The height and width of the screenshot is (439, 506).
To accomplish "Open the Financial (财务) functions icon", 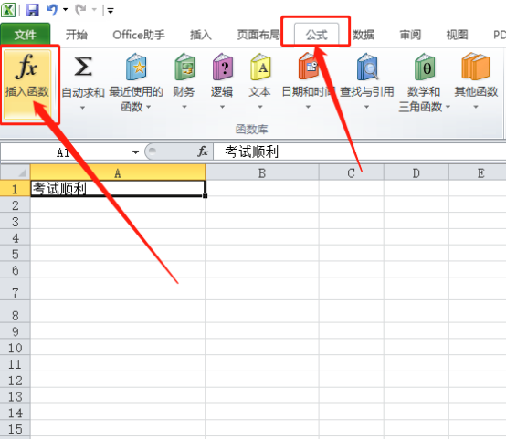I will pyautogui.click(x=184, y=67).
